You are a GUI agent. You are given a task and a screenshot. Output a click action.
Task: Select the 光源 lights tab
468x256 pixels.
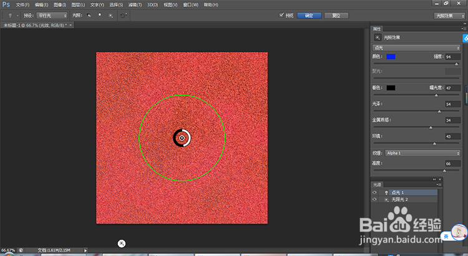coord(377,185)
